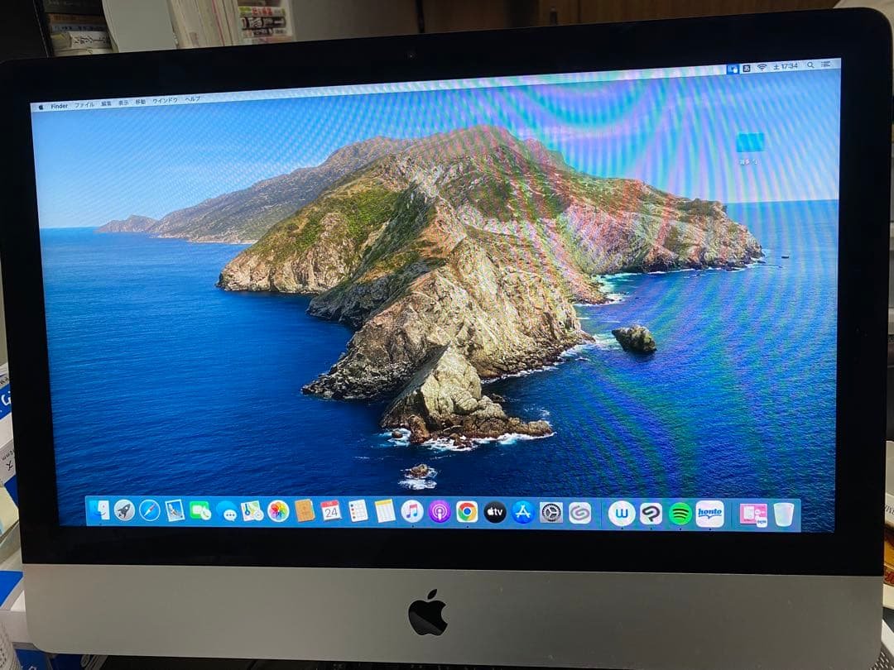Open Launchpad from the dock
Screen dimensions: 894x670
coord(124,510)
